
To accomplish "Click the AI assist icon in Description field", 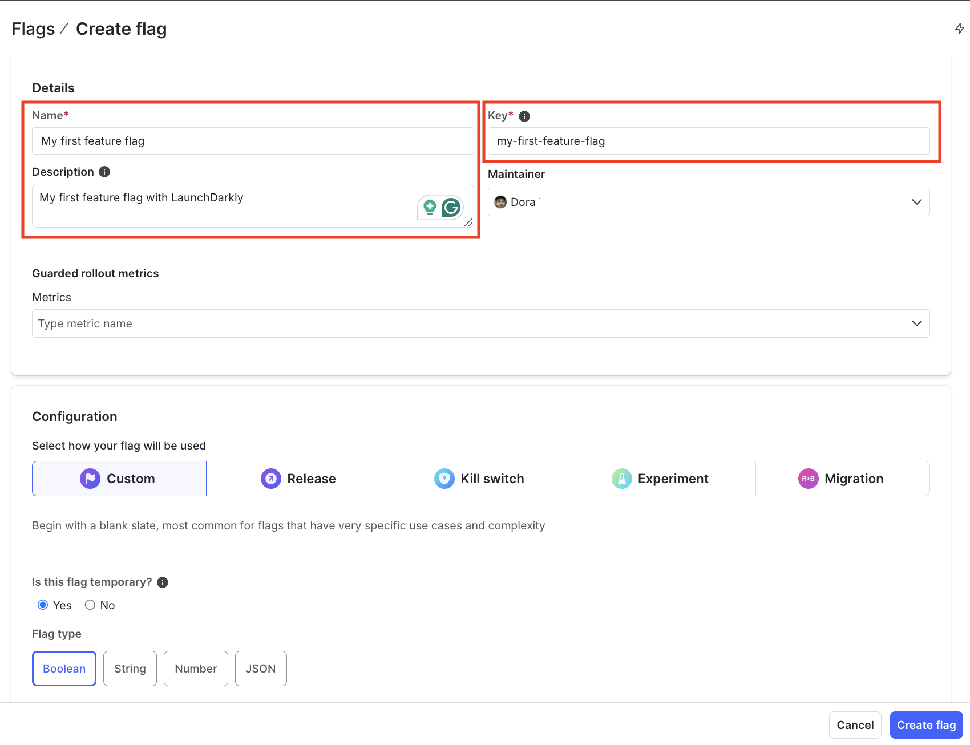I will point(429,207).
